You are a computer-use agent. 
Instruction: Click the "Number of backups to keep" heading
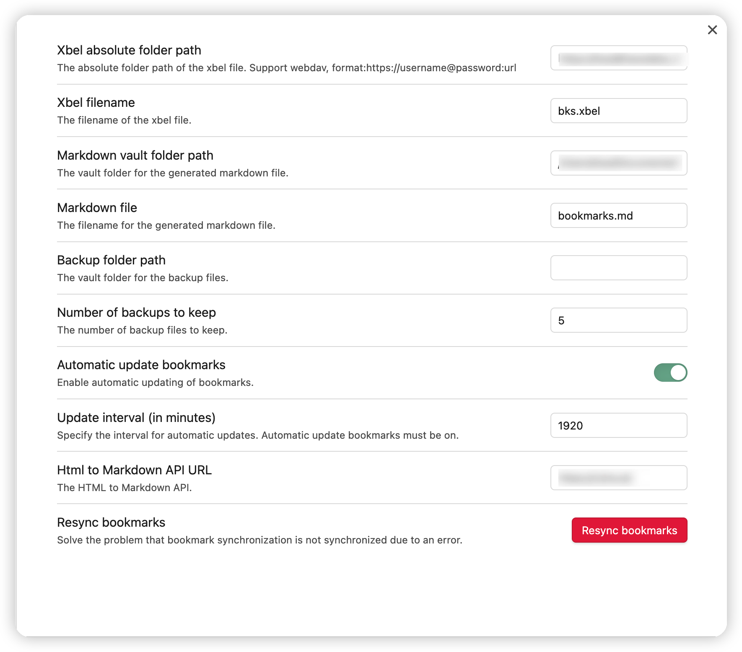tap(137, 313)
